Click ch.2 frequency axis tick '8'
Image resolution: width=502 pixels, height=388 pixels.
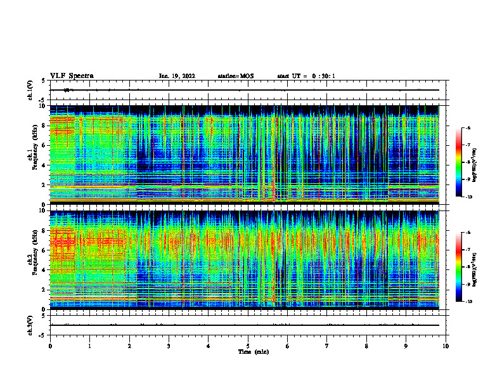44,231
